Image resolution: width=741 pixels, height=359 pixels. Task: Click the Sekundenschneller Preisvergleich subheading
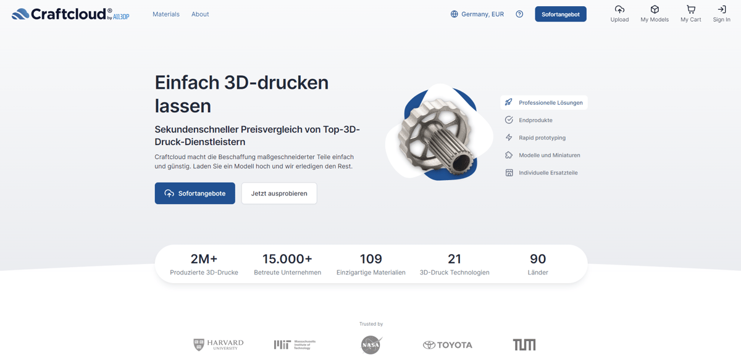point(257,136)
